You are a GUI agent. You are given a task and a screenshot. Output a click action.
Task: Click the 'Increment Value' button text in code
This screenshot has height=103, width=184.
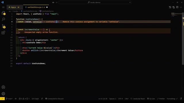pos(65,50)
